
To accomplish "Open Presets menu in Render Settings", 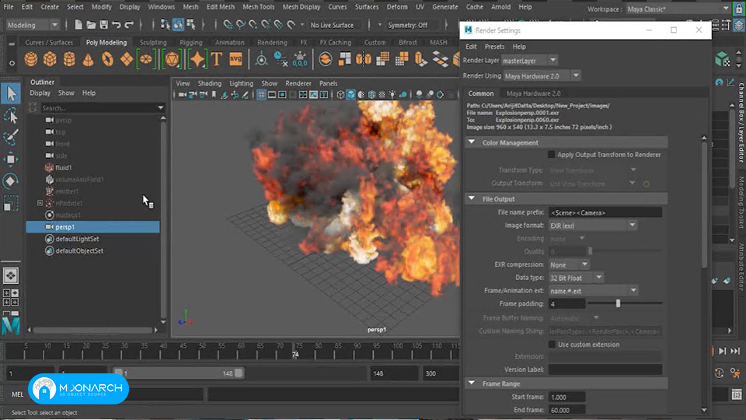I will coord(494,47).
